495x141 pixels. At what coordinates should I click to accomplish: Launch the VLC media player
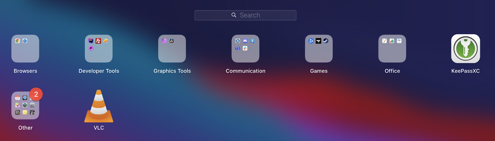click(x=99, y=106)
